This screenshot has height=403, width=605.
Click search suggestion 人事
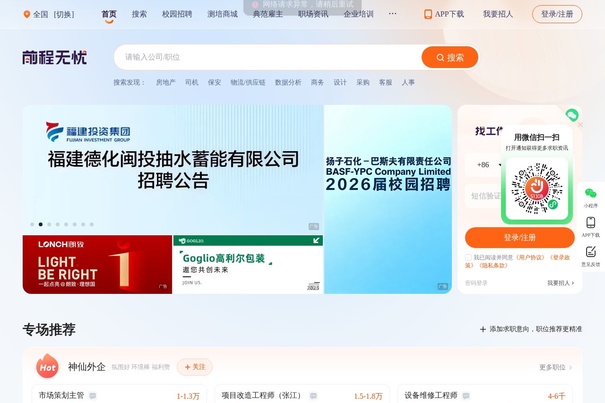click(x=408, y=82)
